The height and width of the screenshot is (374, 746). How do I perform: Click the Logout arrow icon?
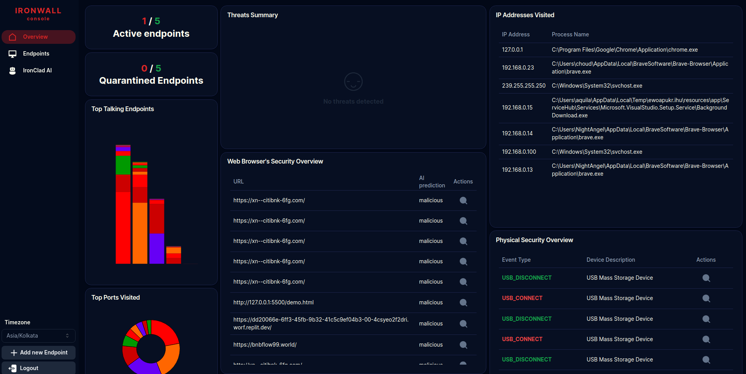pyautogui.click(x=13, y=368)
